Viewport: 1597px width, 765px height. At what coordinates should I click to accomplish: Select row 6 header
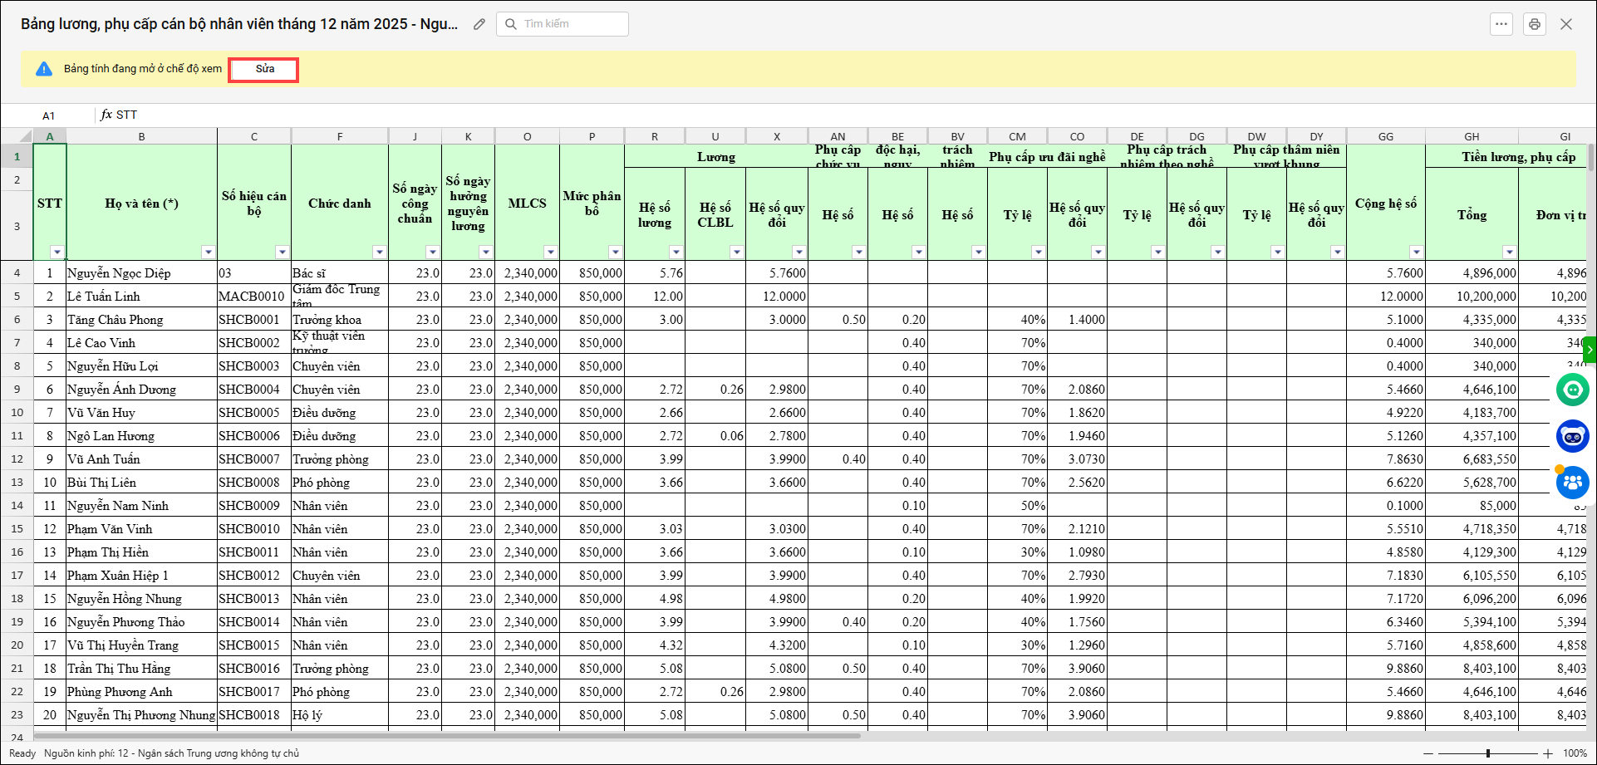click(17, 320)
